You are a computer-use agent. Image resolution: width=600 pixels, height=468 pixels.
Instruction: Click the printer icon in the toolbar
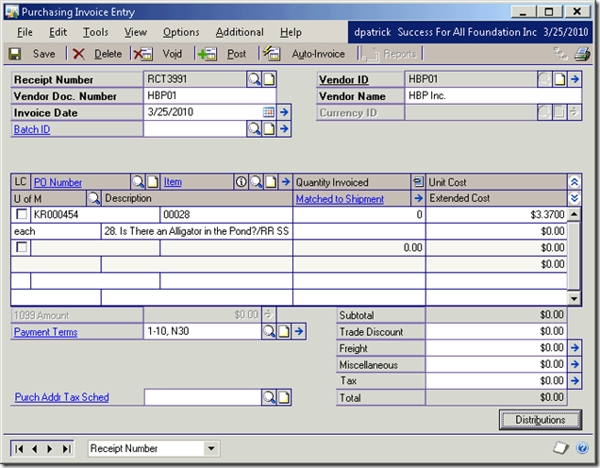[582, 54]
